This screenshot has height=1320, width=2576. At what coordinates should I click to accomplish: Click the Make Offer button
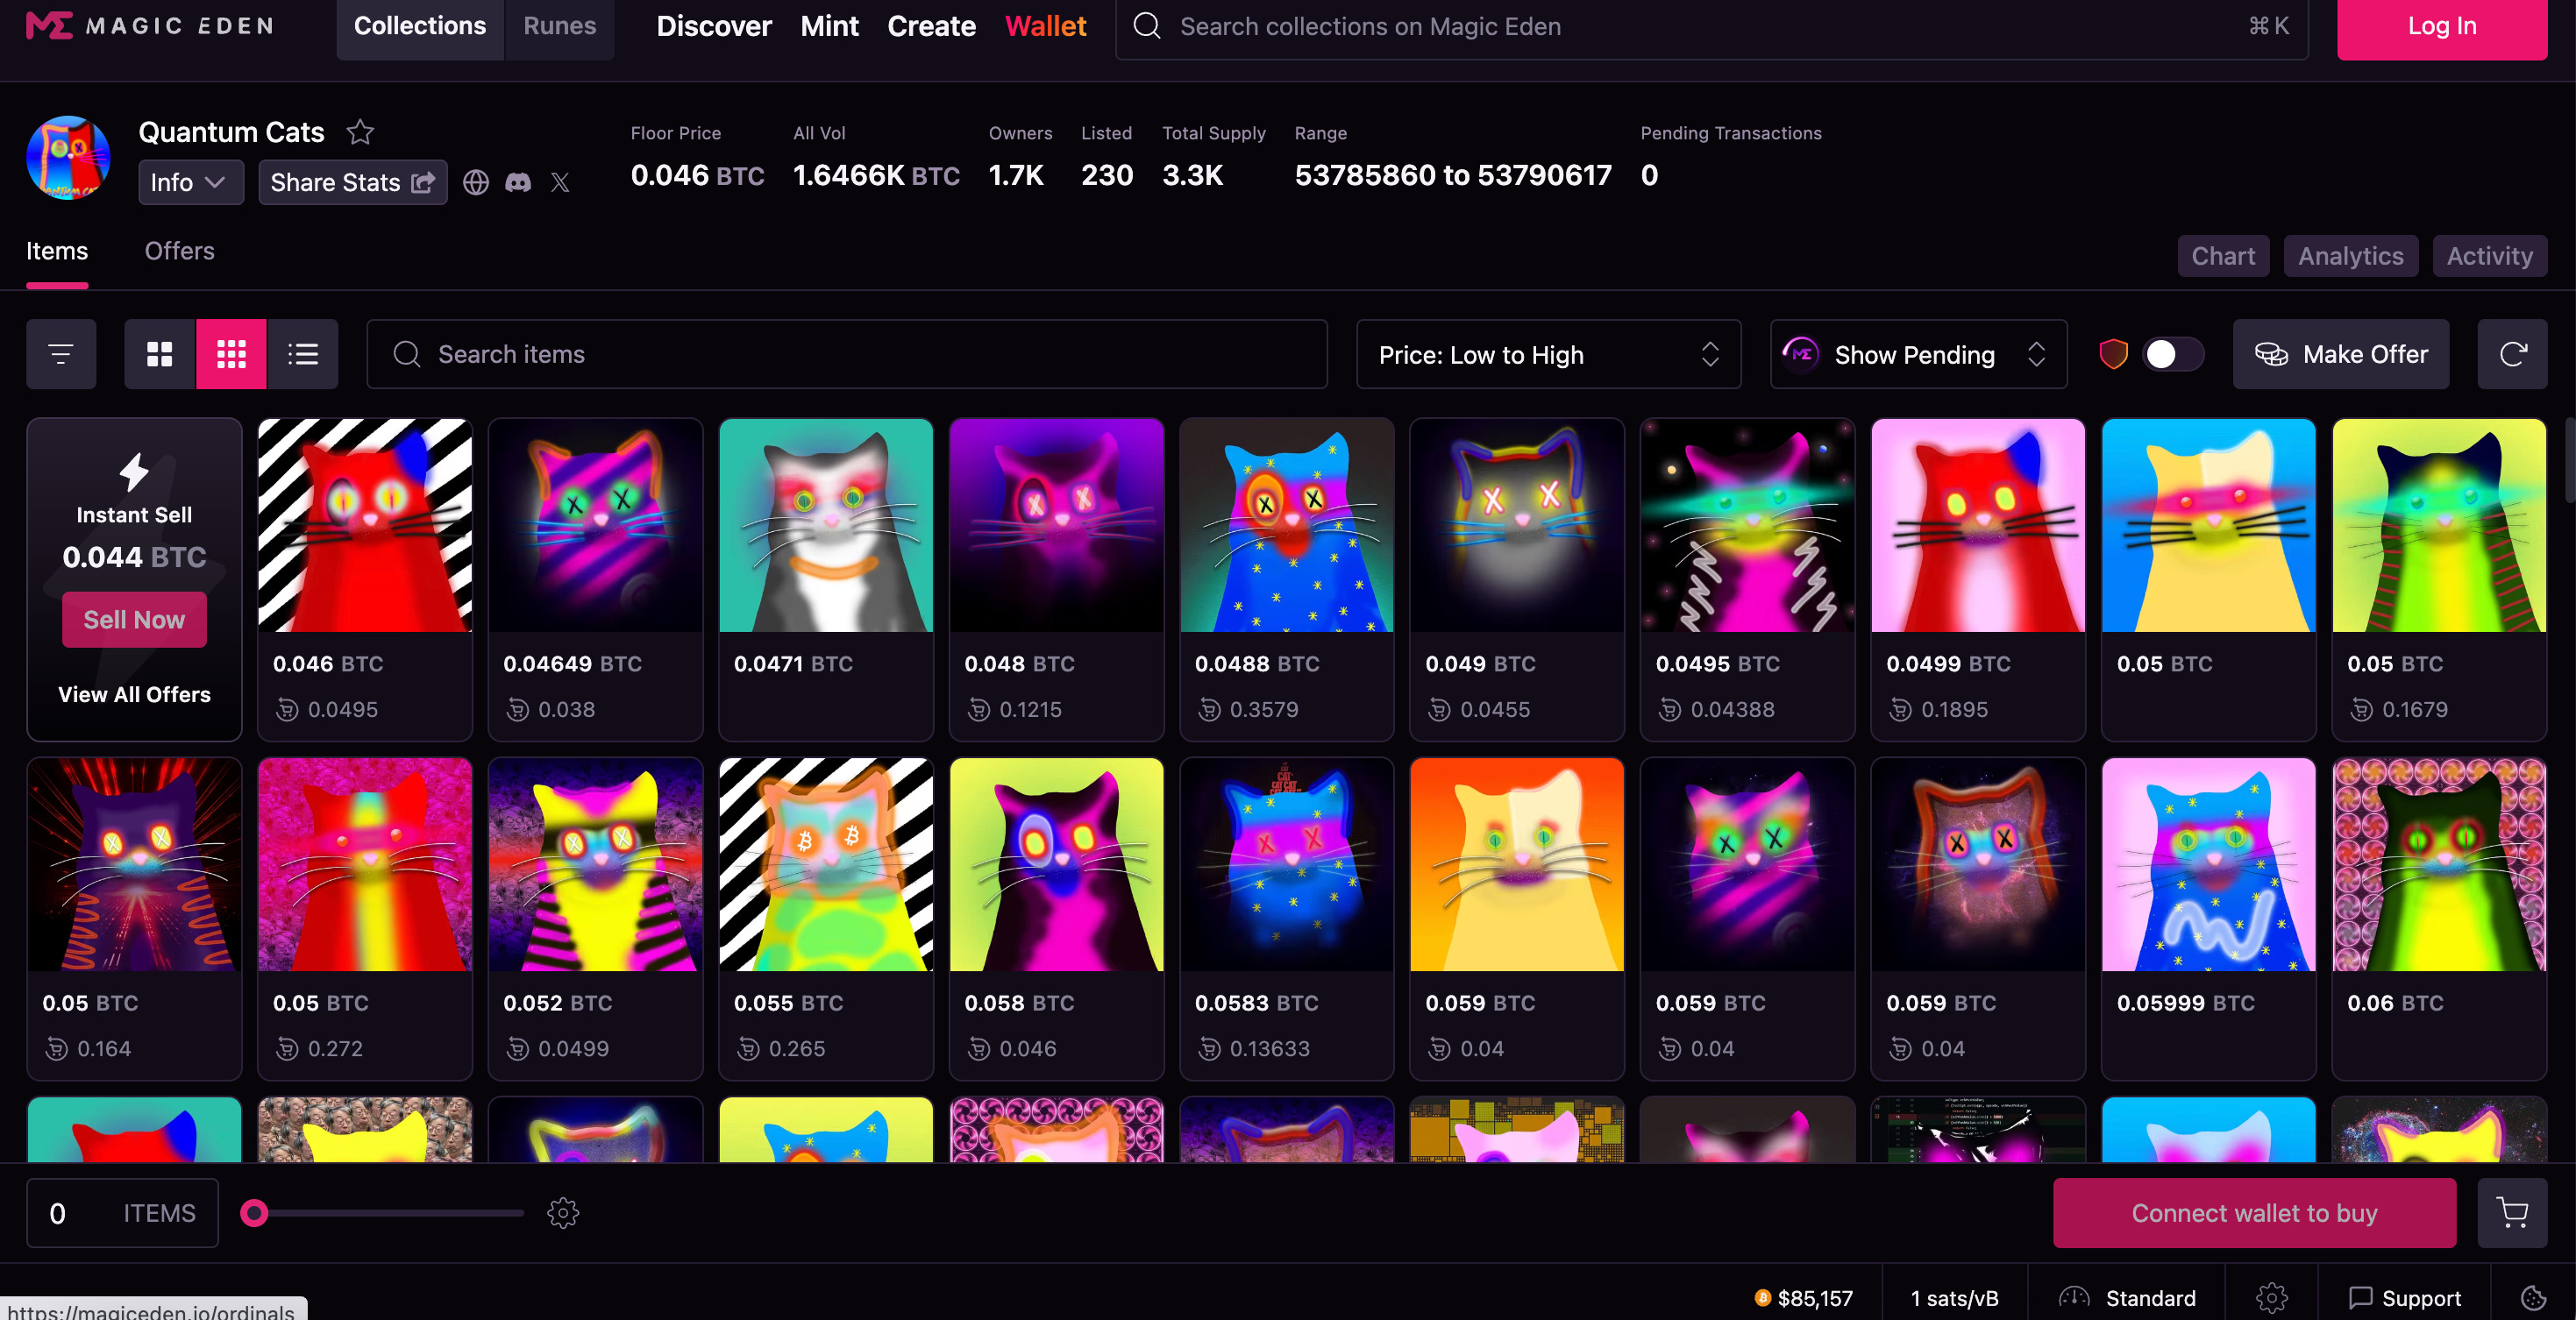pos(2340,354)
